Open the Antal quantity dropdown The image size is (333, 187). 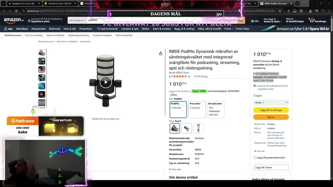click(271, 102)
